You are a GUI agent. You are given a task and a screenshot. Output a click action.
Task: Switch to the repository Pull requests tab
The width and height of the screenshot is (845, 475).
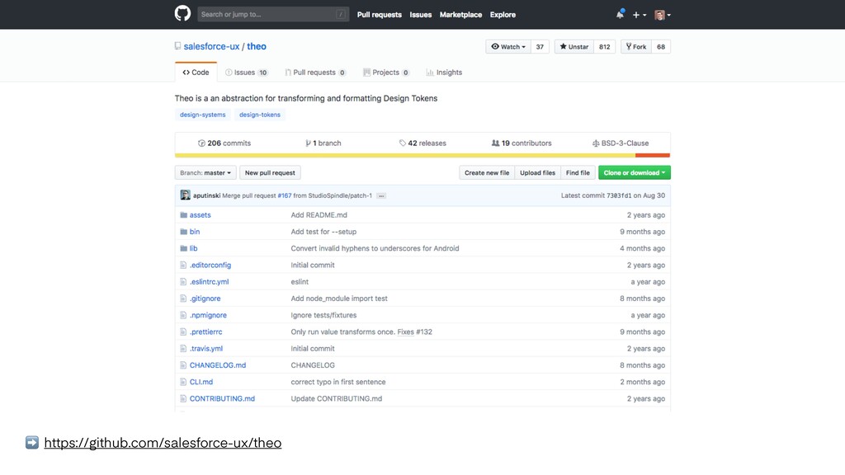tap(315, 73)
